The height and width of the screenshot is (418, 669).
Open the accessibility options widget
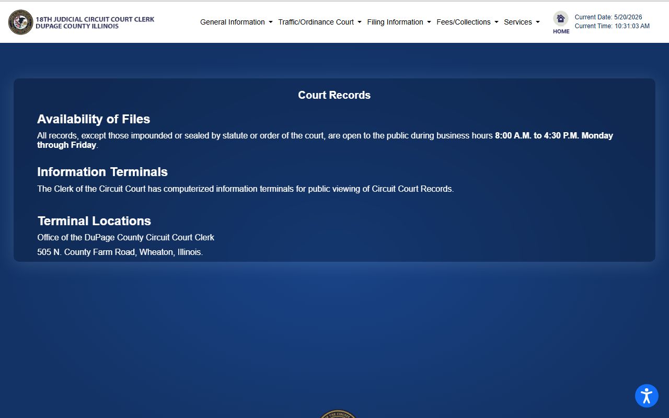pos(647,396)
